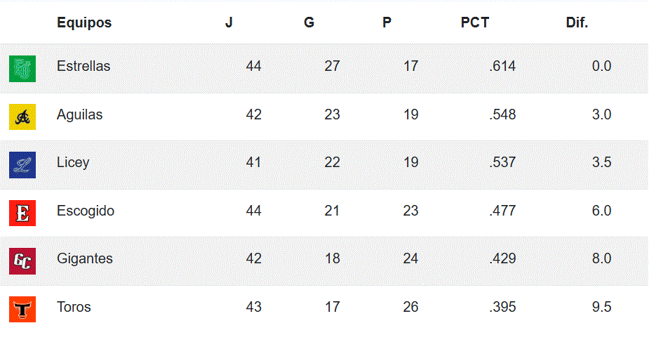Click Estrellas .614 percentage value

coord(502,67)
